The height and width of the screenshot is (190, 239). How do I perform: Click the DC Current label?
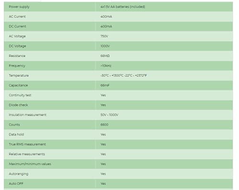tap(17, 26)
